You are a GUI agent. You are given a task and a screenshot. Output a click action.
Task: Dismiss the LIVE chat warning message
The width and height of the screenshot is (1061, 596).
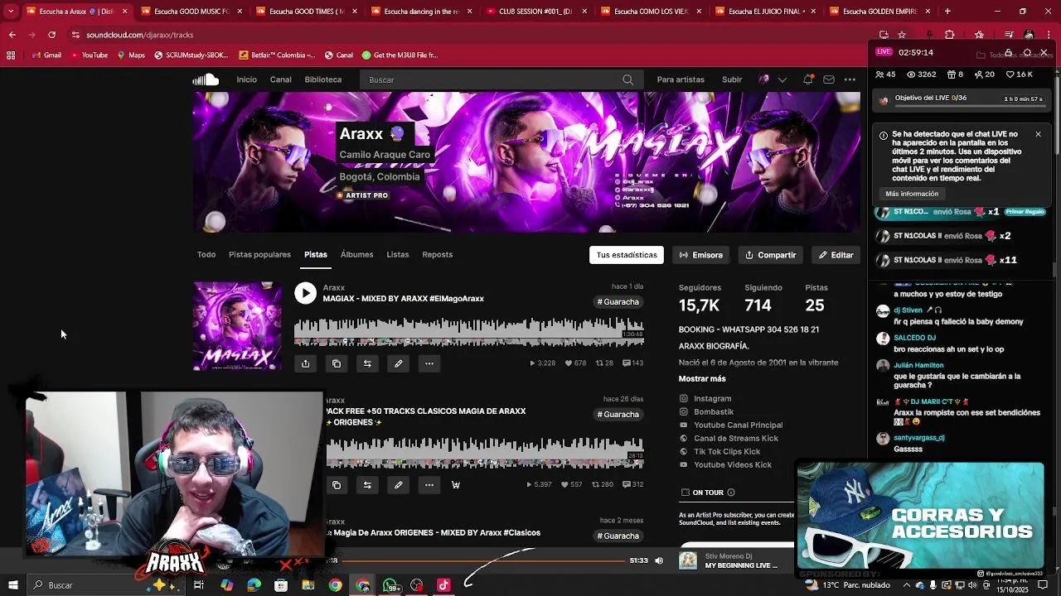[1038, 134]
